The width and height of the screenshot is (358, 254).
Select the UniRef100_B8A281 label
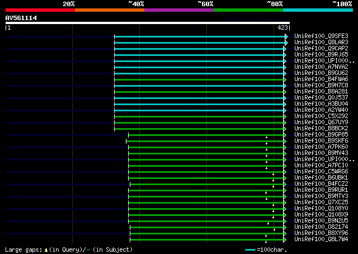[321, 92]
